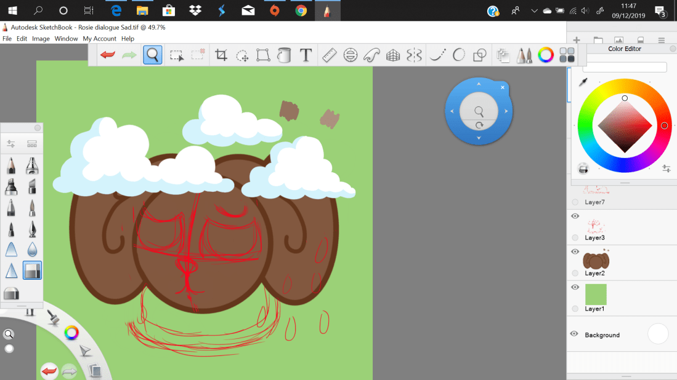Toggle visibility of the Background layer
Image resolution: width=677 pixels, height=380 pixels.
click(x=575, y=333)
